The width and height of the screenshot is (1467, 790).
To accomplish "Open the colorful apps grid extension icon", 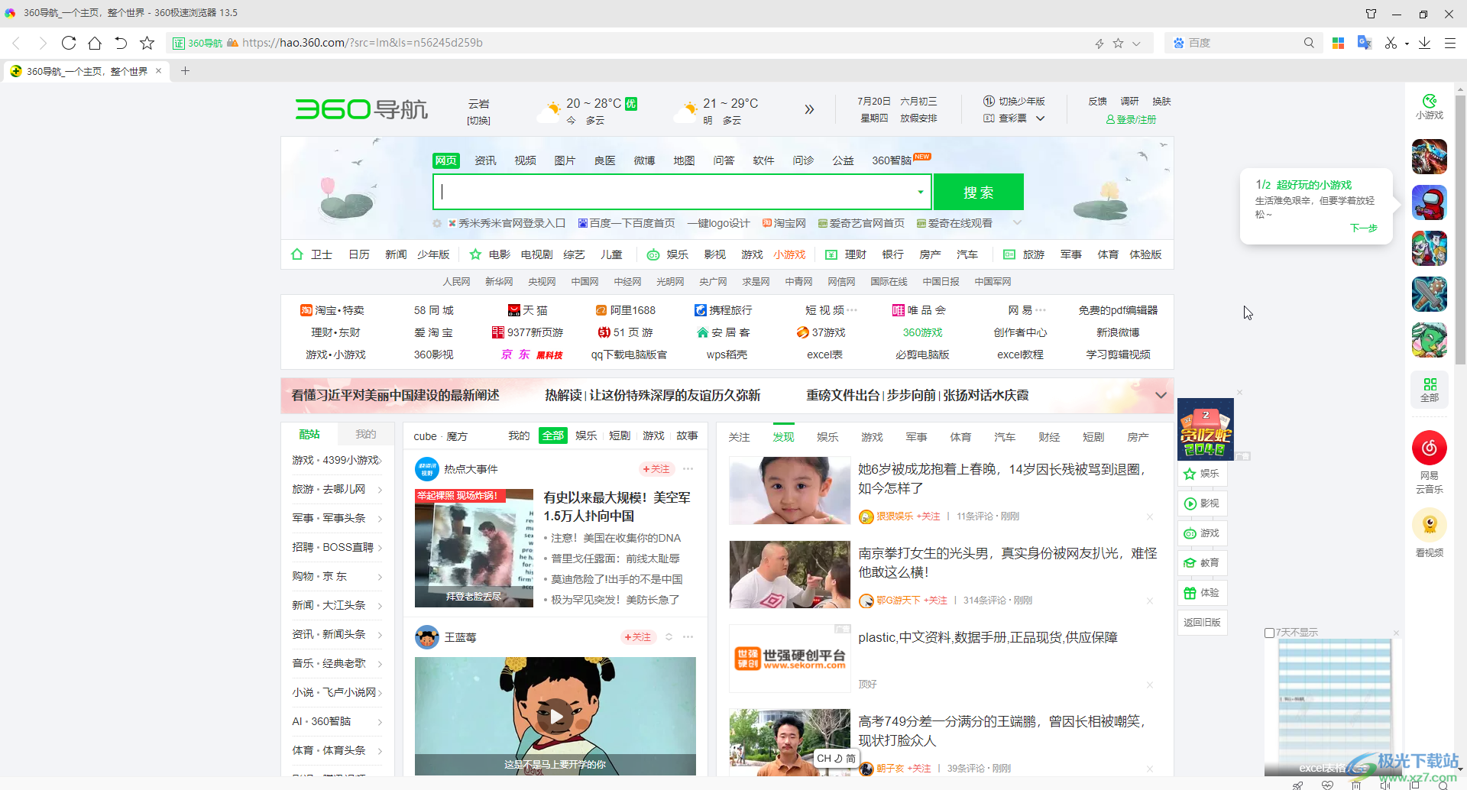I will [1338, 43].
